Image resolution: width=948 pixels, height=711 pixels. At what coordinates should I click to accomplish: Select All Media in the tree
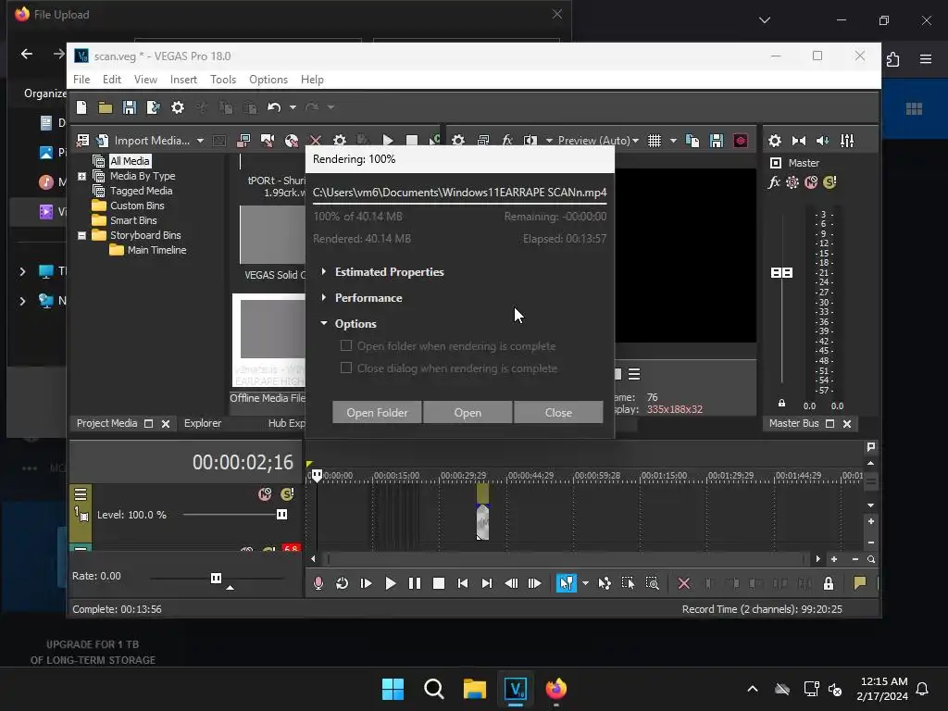point(130,161)
